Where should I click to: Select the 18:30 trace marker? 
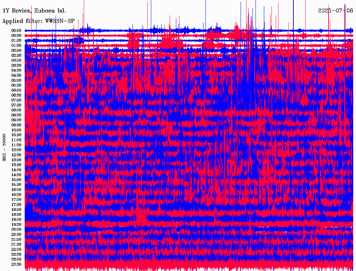16,215
